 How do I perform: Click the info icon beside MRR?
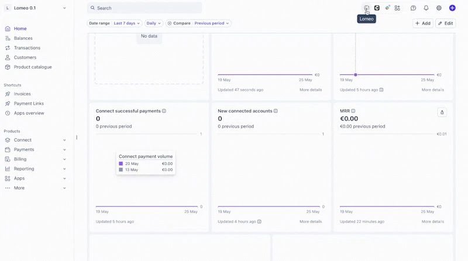point(353,111)
